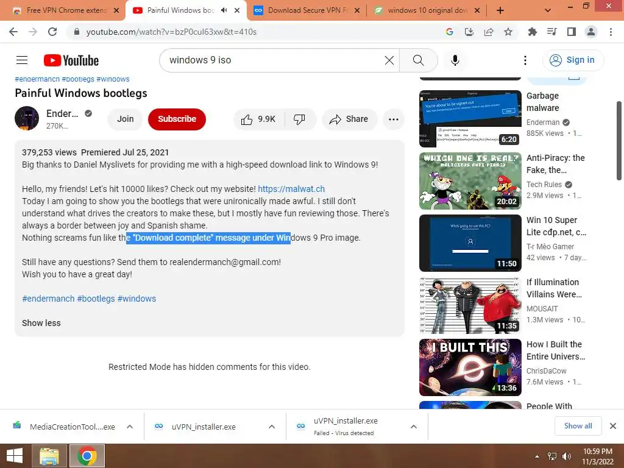Open the tab search dropdown arrow
Viewport: 624px width, 468px height.
548,10
